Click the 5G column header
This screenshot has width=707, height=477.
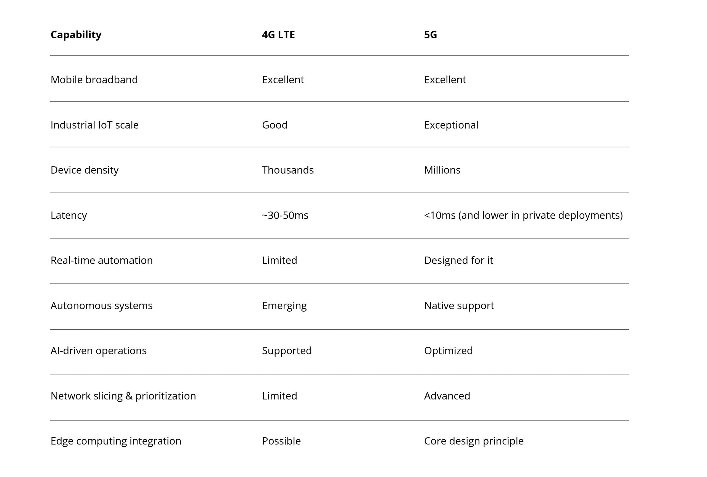(431, 35)
